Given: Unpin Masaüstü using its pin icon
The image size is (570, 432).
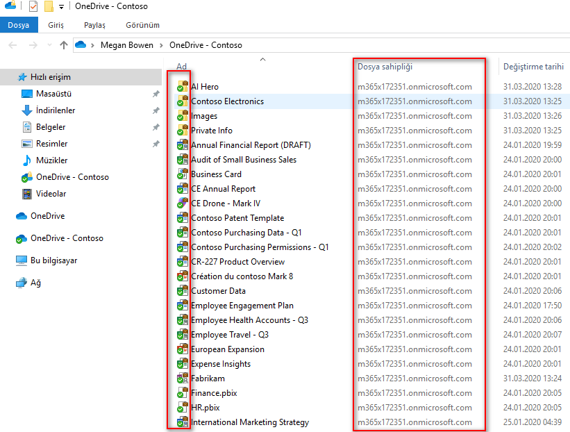Looking at the screenshot, I should coord(156,94).
